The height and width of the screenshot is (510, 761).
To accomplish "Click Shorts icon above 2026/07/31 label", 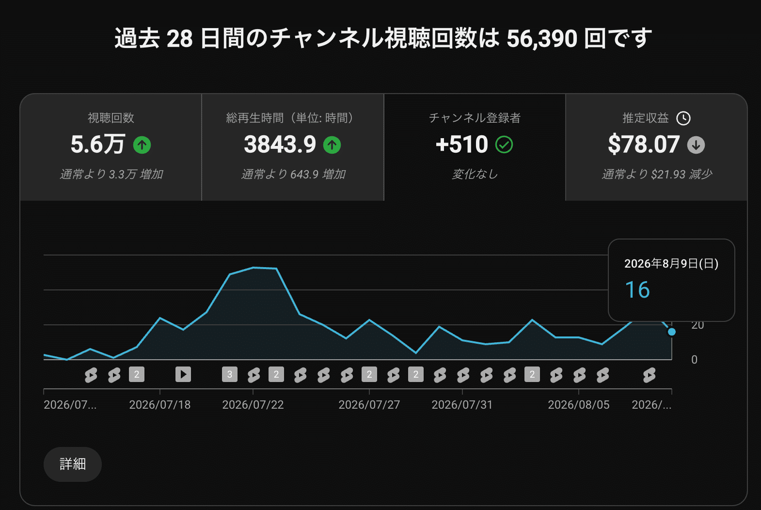I will [x=463, y=375].
